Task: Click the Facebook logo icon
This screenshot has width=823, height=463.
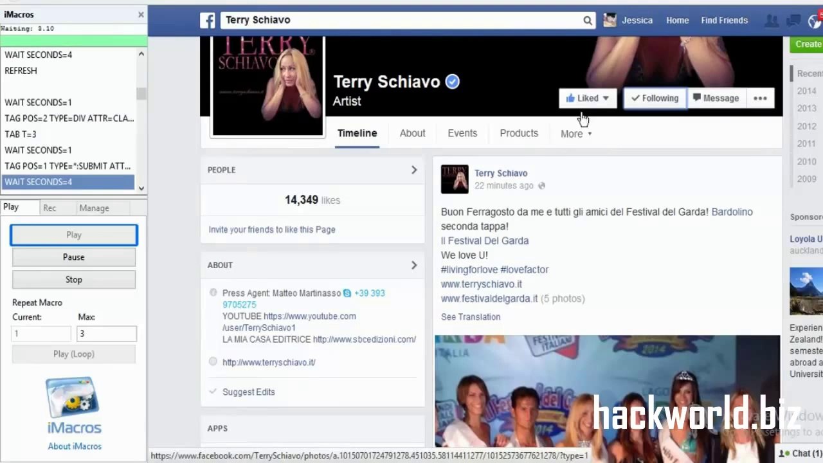Action: click(x=208, y=21)
